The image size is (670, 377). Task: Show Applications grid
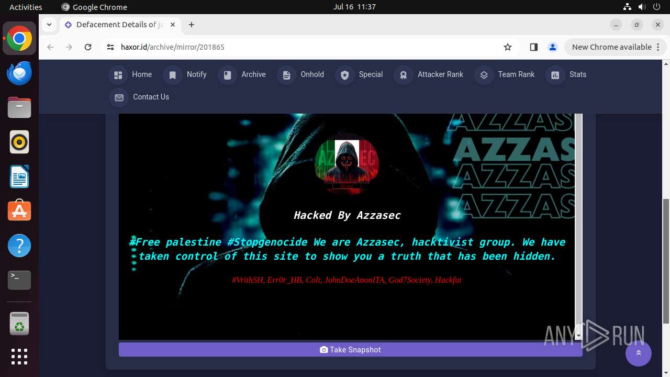19,357
